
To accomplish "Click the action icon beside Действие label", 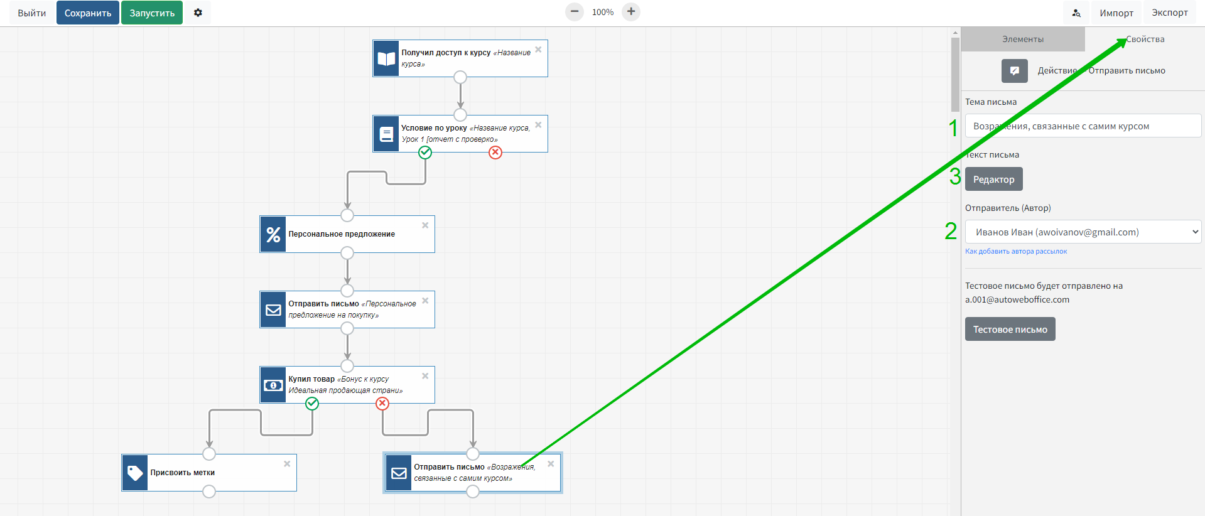I will click(1014, 71).
